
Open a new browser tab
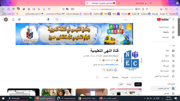tap(82, 3)
